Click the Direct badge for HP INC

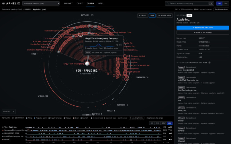coord(181,128)
